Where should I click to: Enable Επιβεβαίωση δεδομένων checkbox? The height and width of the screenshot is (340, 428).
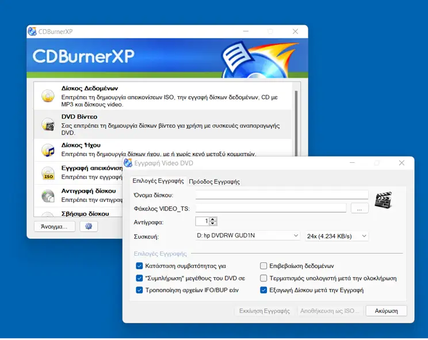point(263,266)
